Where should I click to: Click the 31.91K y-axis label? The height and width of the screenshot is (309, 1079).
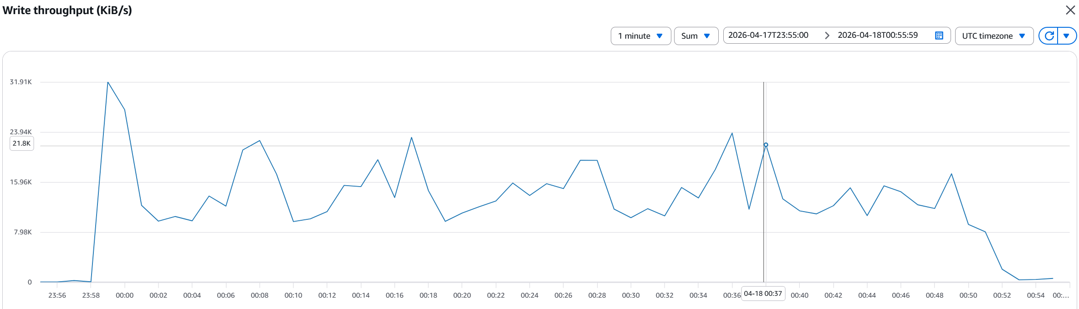[x=21, y=82]
